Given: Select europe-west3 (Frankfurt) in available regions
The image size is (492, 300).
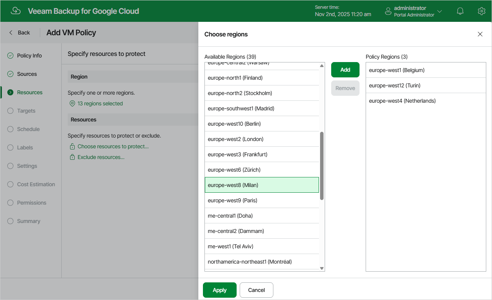Looking at the screenshot, I should point(262,154).
